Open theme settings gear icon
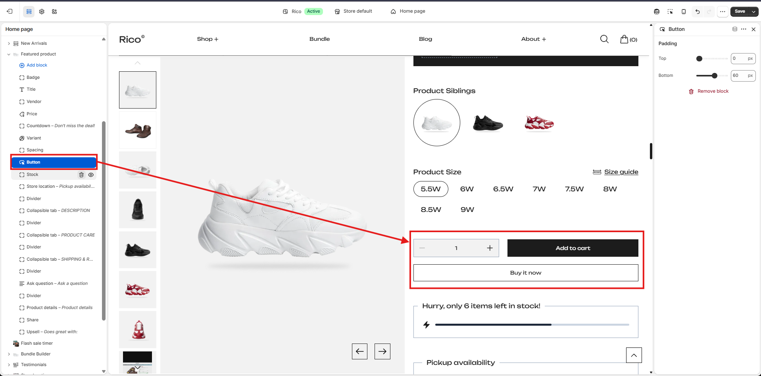761x376 pixels. (42, 11)
